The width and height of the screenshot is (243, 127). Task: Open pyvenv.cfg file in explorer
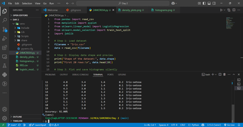click(x=27, y=49)
